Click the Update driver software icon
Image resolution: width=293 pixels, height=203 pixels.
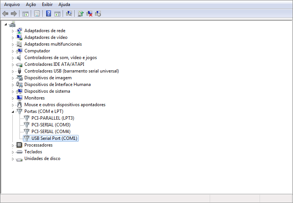80,14
